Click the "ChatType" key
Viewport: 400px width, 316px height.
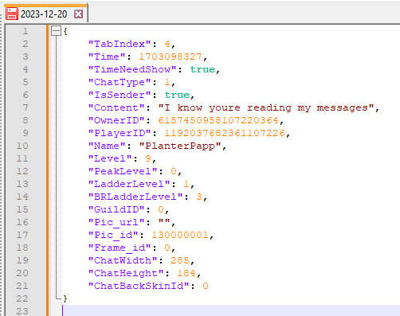(x=120, y=82)
